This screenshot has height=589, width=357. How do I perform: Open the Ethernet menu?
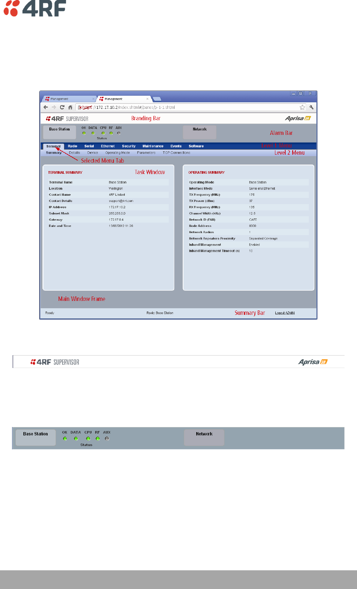[108, 146]
